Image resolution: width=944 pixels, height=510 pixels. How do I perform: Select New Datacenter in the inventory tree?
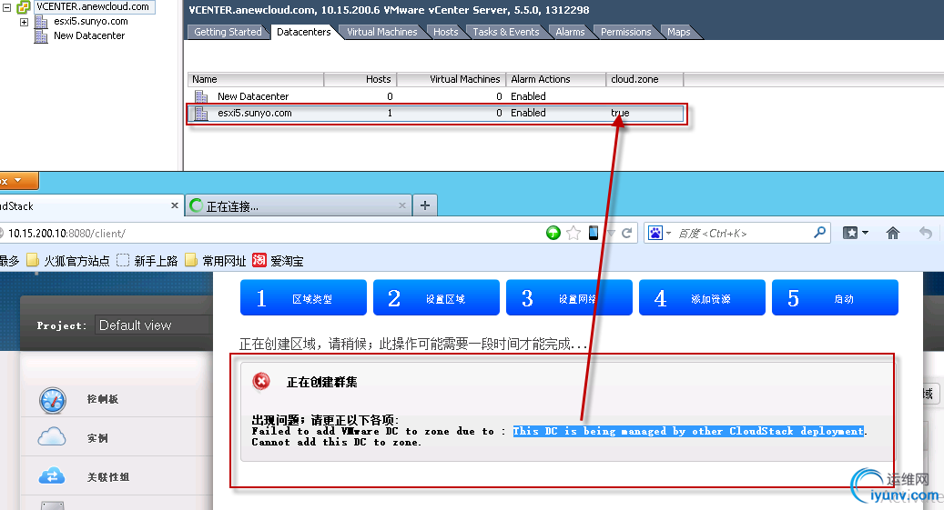point(89,35)
